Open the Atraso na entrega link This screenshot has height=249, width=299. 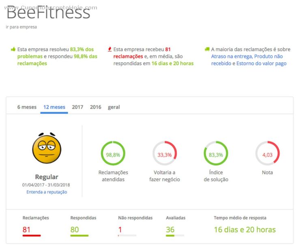(231, 57)
